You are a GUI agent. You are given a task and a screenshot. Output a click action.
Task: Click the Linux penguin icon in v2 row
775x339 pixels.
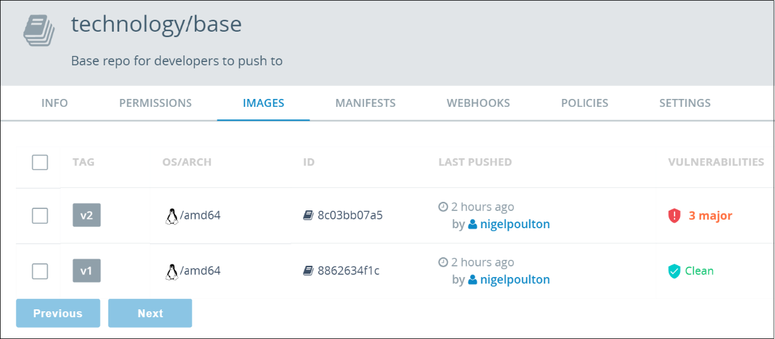[x=172, y=216]
